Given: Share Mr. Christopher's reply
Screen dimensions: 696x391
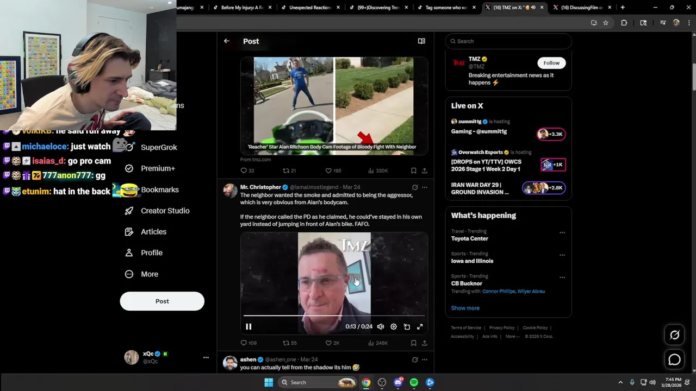Looking at the screenshot, I should click(x=425, y=343).
